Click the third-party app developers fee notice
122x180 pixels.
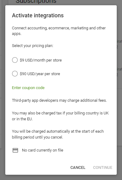pyautogui.click(x=59, y=101)
